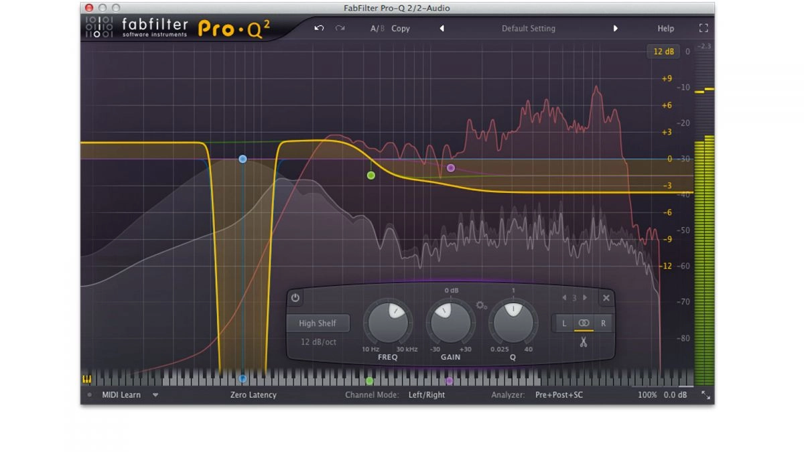This screenshot has height=452, width=804.
Task: Open the High Shelf filter type dropdown
Action: pyautogui.click(x=318, y=323)
